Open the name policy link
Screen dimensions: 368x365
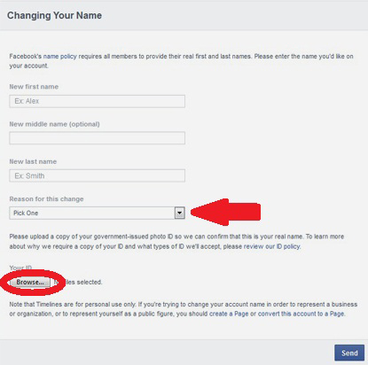[59, 56]
